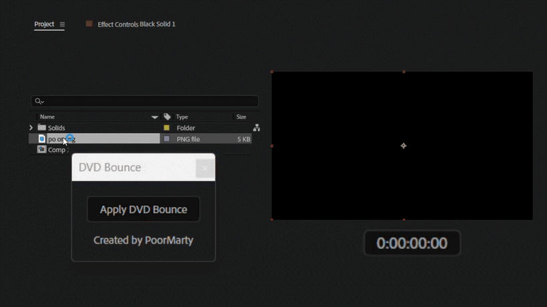
Task: Open the project flowchart view icon
Action: pyautogui.click(x=256, y=128)
